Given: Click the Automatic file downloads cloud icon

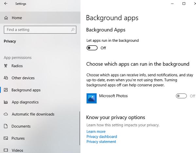Looking at the screenshot, I should (6, 114).
